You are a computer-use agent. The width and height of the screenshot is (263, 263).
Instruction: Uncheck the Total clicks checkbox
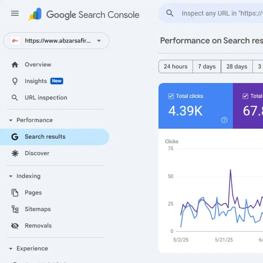(x=171, y=96)
